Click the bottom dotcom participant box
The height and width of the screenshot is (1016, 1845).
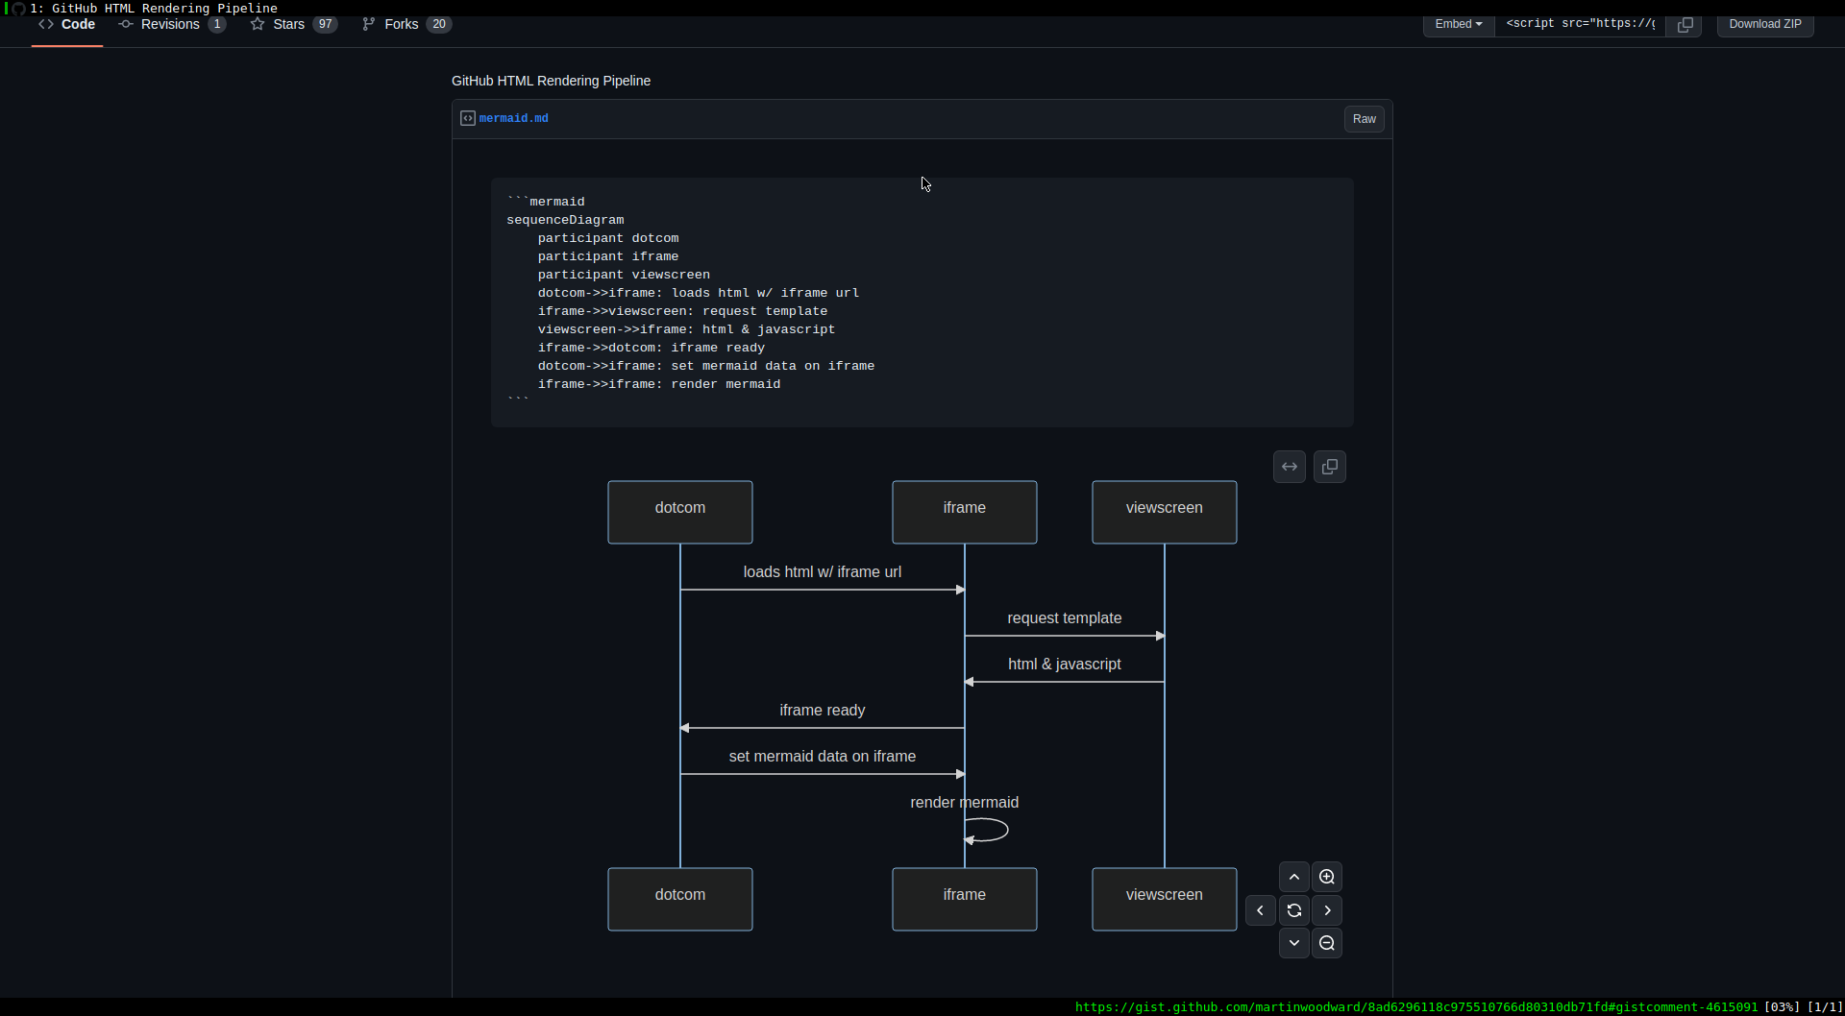680,899
